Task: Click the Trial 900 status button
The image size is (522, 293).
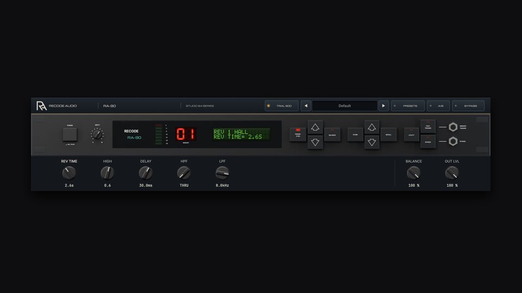Action: 282,106
